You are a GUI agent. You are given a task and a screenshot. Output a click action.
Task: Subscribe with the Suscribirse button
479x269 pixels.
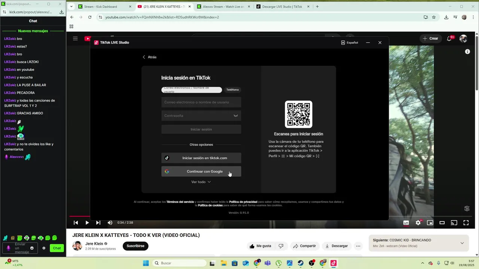click(135, 246)
